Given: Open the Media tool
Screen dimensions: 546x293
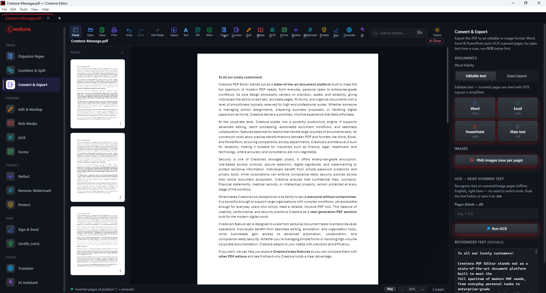Looking at the screenshot, I should 260,32.
